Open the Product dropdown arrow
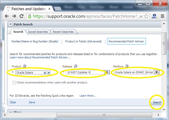The width and height of the screenshot is (169, 120). 49,73
